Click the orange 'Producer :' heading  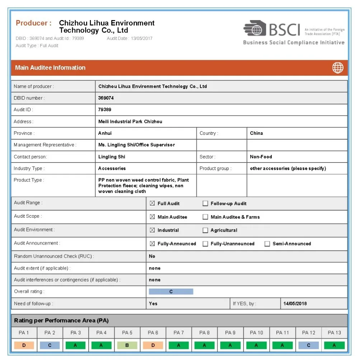click(x=34, y=23)
